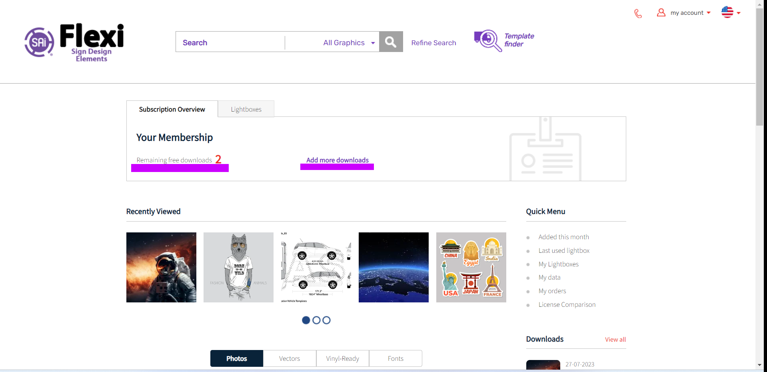Open the Template finder

click(503, 40)
